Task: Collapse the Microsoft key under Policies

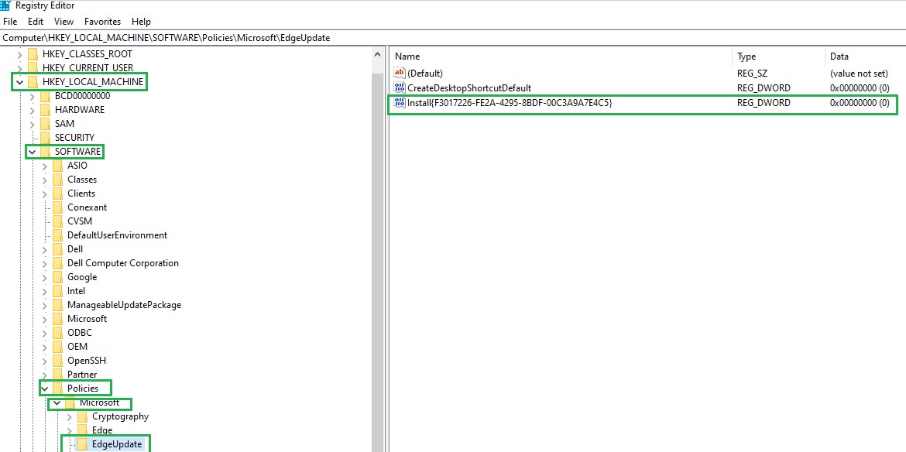Action: coord(57,402)
